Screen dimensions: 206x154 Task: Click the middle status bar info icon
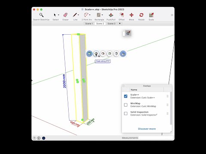(x=39, y=138)
